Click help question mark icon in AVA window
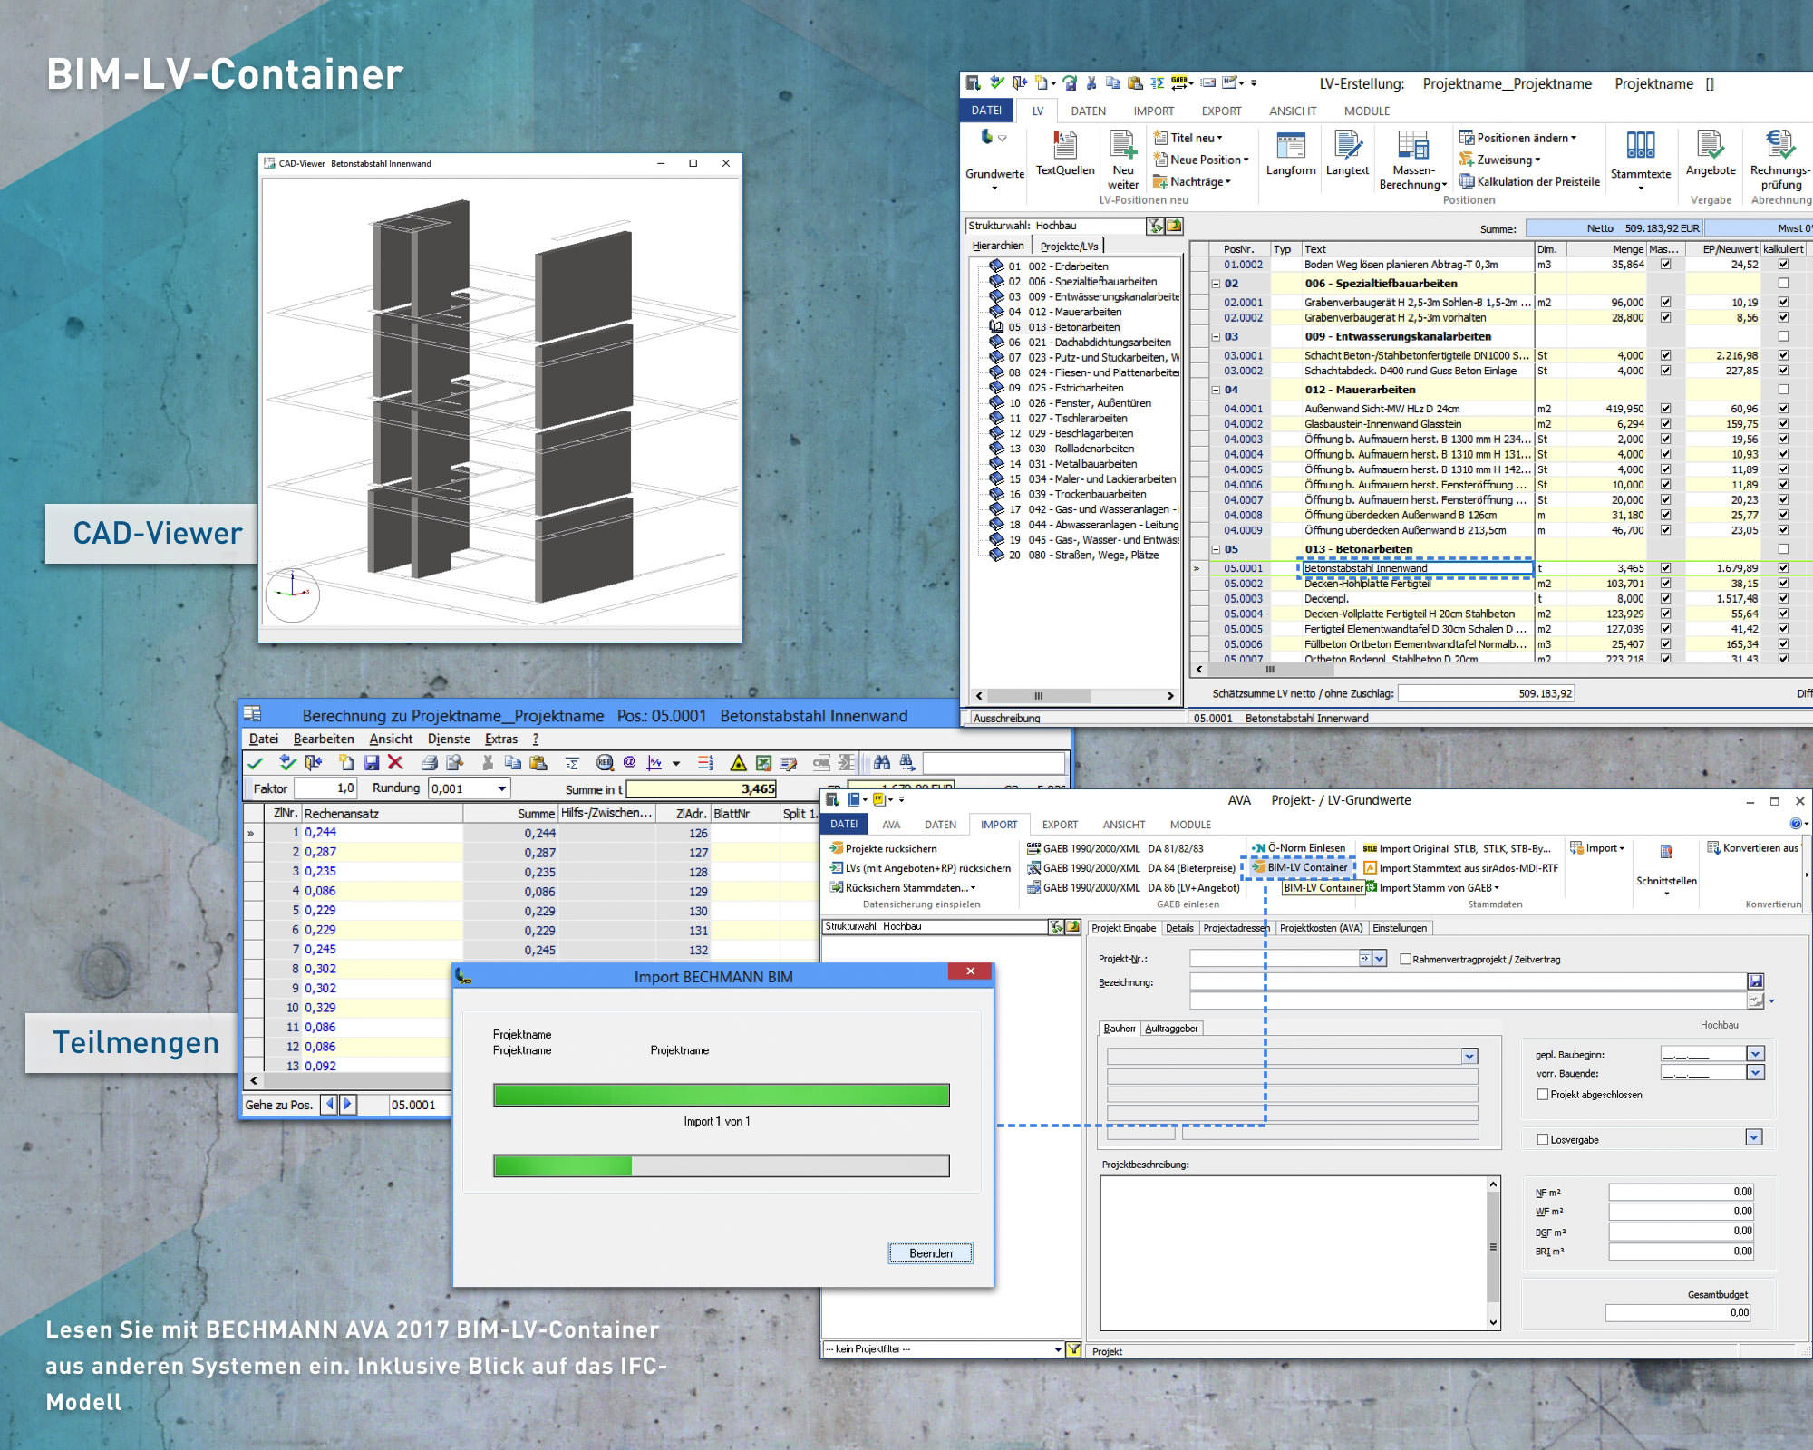This screenshot has height=1450, width=1813. click(x=1796, y=824)
